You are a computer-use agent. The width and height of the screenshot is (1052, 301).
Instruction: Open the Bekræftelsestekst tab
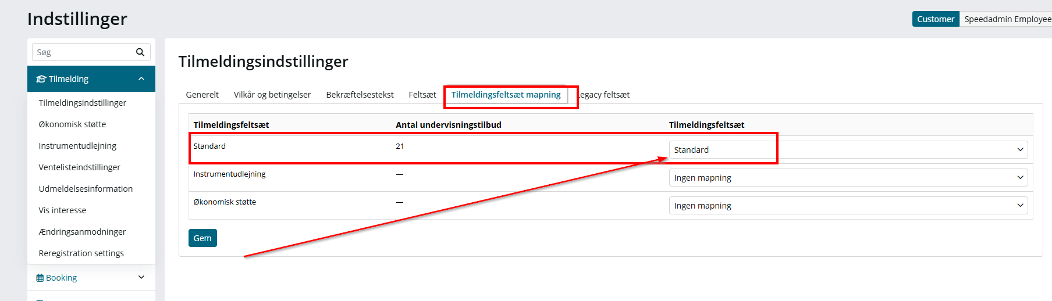click(360, 95)
